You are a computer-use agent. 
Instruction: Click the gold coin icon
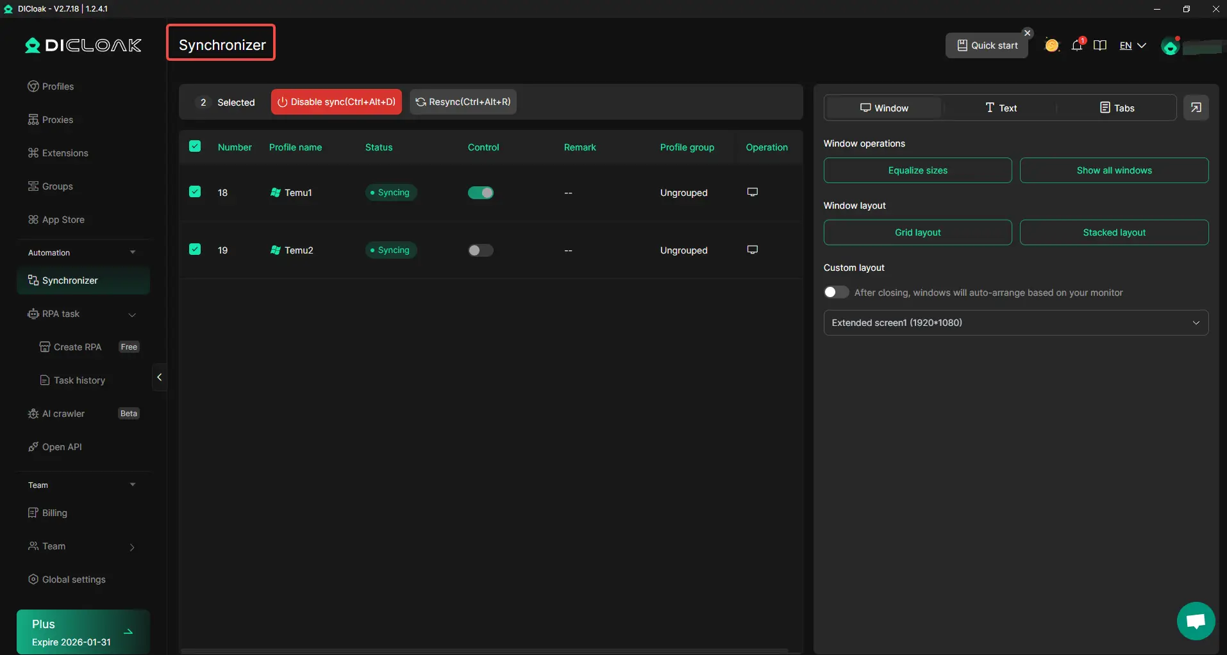pyautogui.click(x=1051, y=45)
